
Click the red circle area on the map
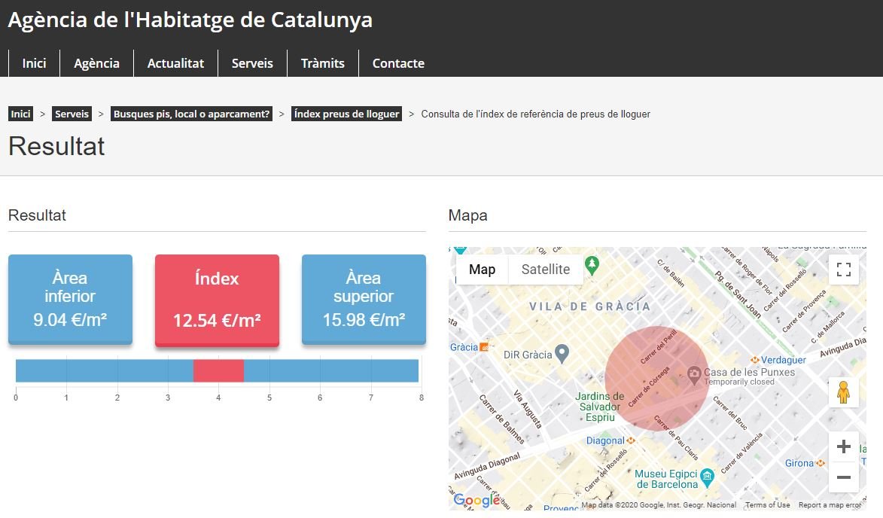coord(656,379)
